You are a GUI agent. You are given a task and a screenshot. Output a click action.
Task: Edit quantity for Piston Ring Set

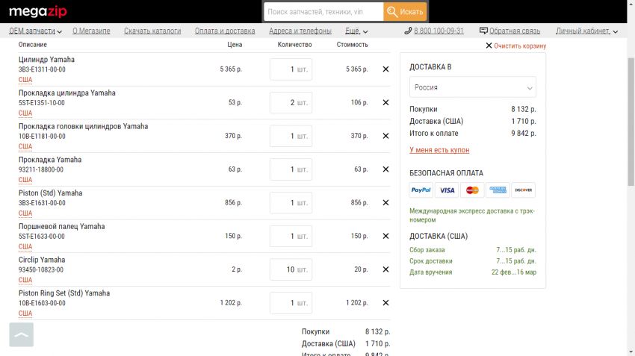[291, 303]
